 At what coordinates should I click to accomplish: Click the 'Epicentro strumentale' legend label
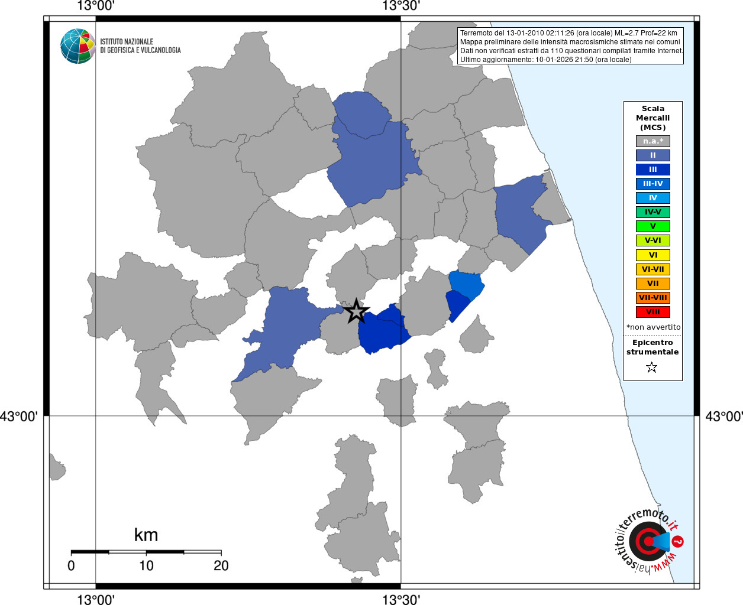tap(653, 347)
